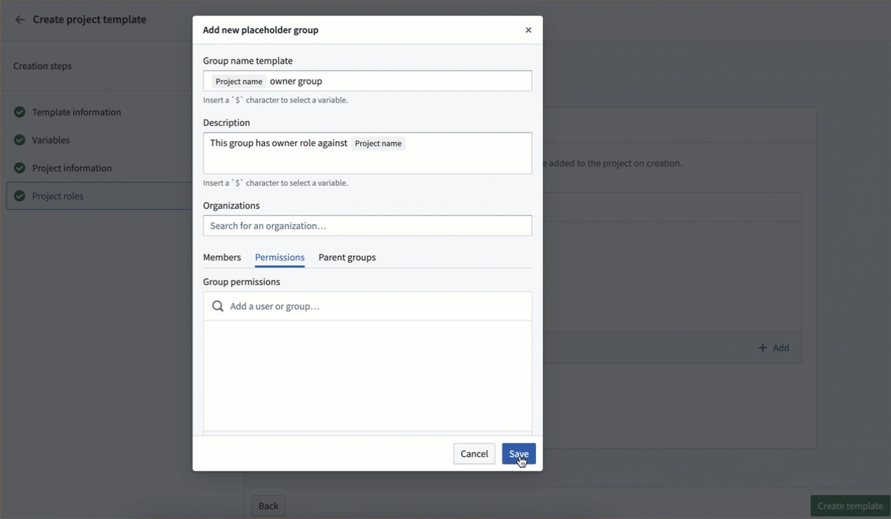Viewport: 891px width, 519px height.
Task: Cancel the placeholder group dialog
Action: click(474, 454)
